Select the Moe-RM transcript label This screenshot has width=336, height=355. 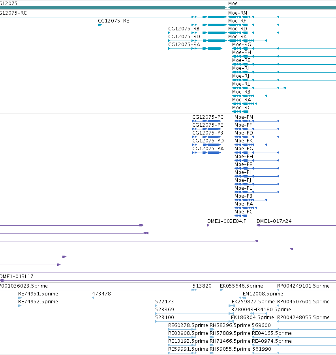(237, 13)
